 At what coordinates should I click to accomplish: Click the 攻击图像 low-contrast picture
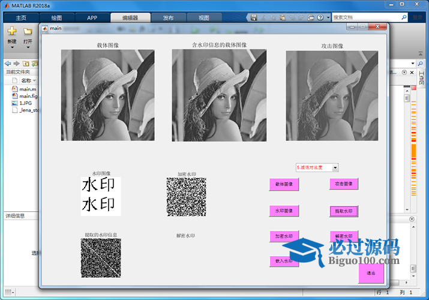coord(332,96)
